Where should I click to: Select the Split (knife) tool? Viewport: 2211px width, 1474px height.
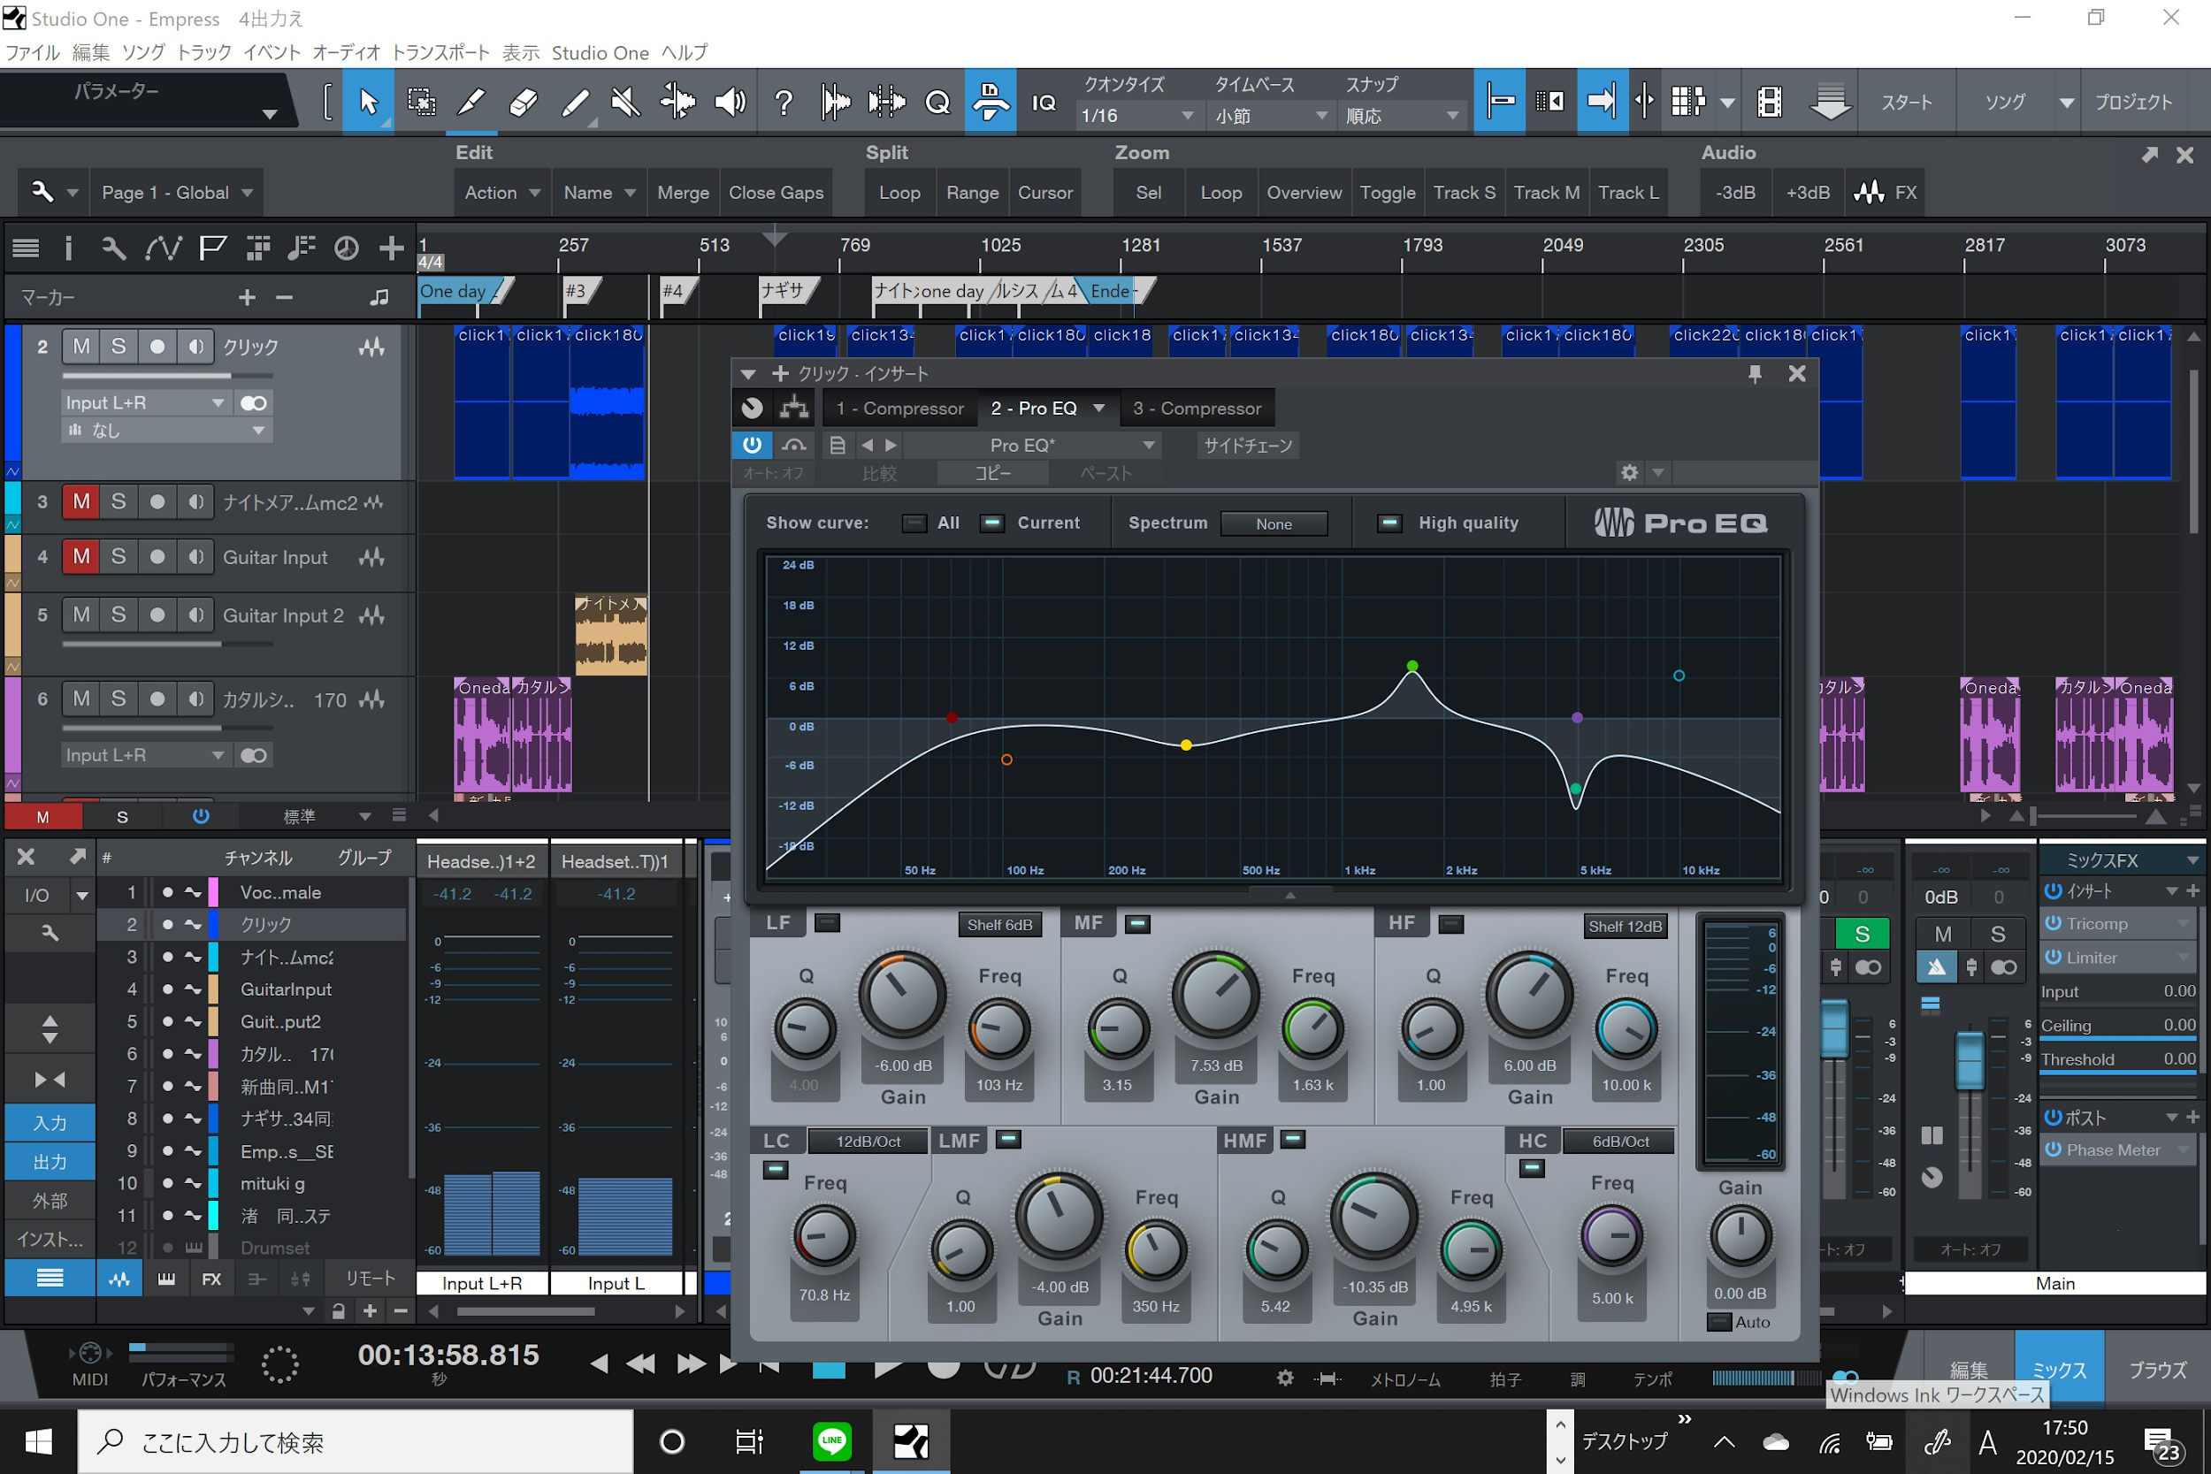point(471,102)
